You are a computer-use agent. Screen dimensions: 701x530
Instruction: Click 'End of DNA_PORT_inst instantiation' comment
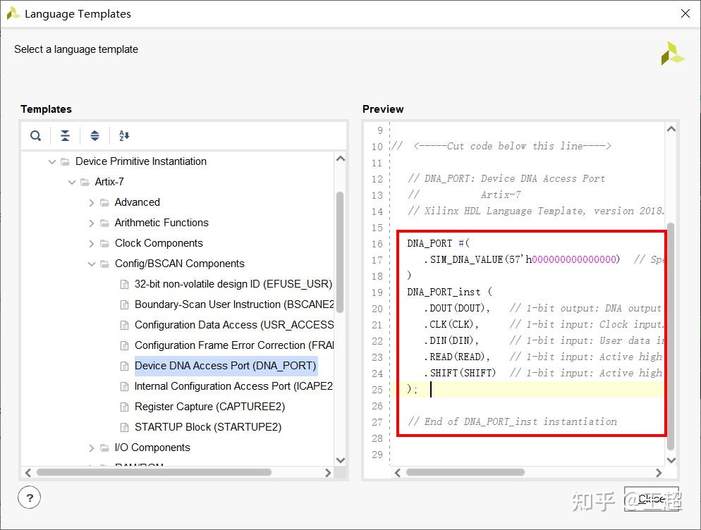(x=512, y=421)
